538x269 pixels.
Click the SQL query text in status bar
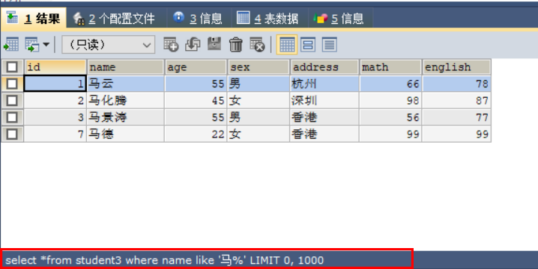click(x=164, y=261)
